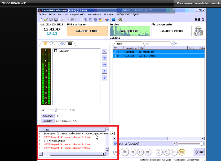
Task: Click the add folder toolbar icon
Action: pos(100,20)
